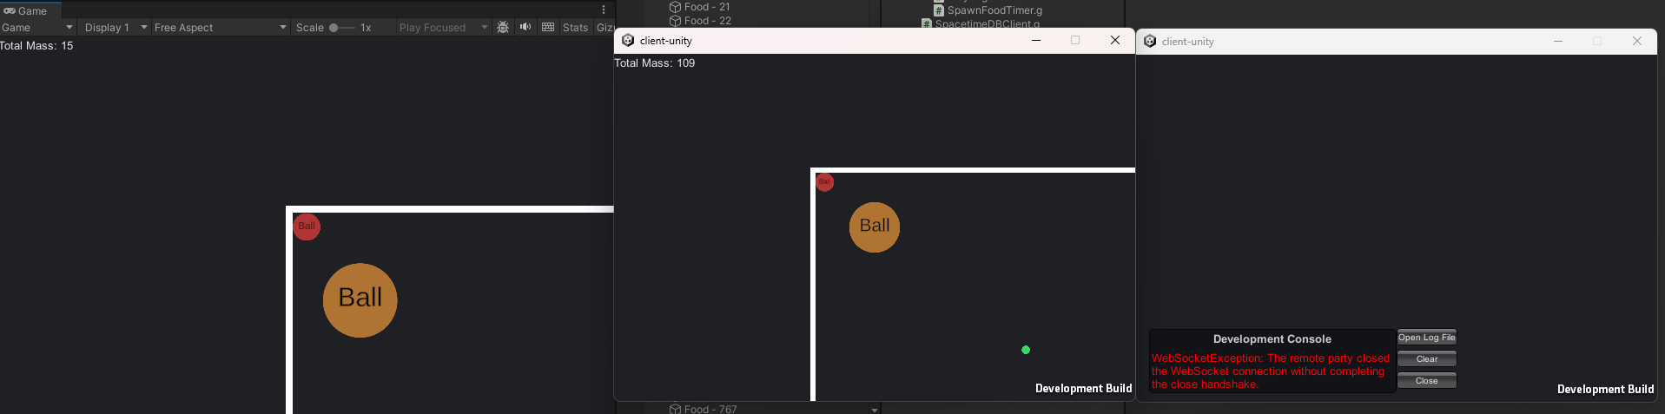Image resolution: width=1665 pixels, height=414 pixels.
Task: Click the Gizmos toolbar button
Action: coord(605,28)
